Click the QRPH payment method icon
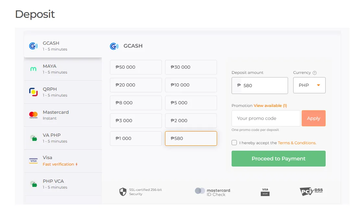 [x=33, y=92]
